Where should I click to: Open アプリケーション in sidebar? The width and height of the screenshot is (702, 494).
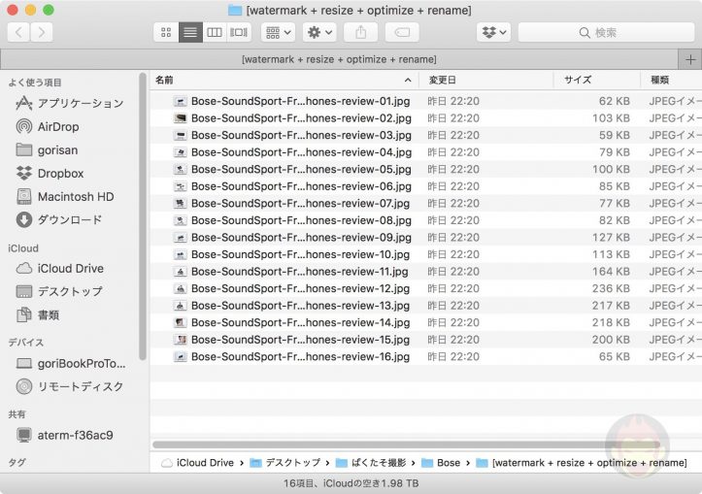[69, 104]
